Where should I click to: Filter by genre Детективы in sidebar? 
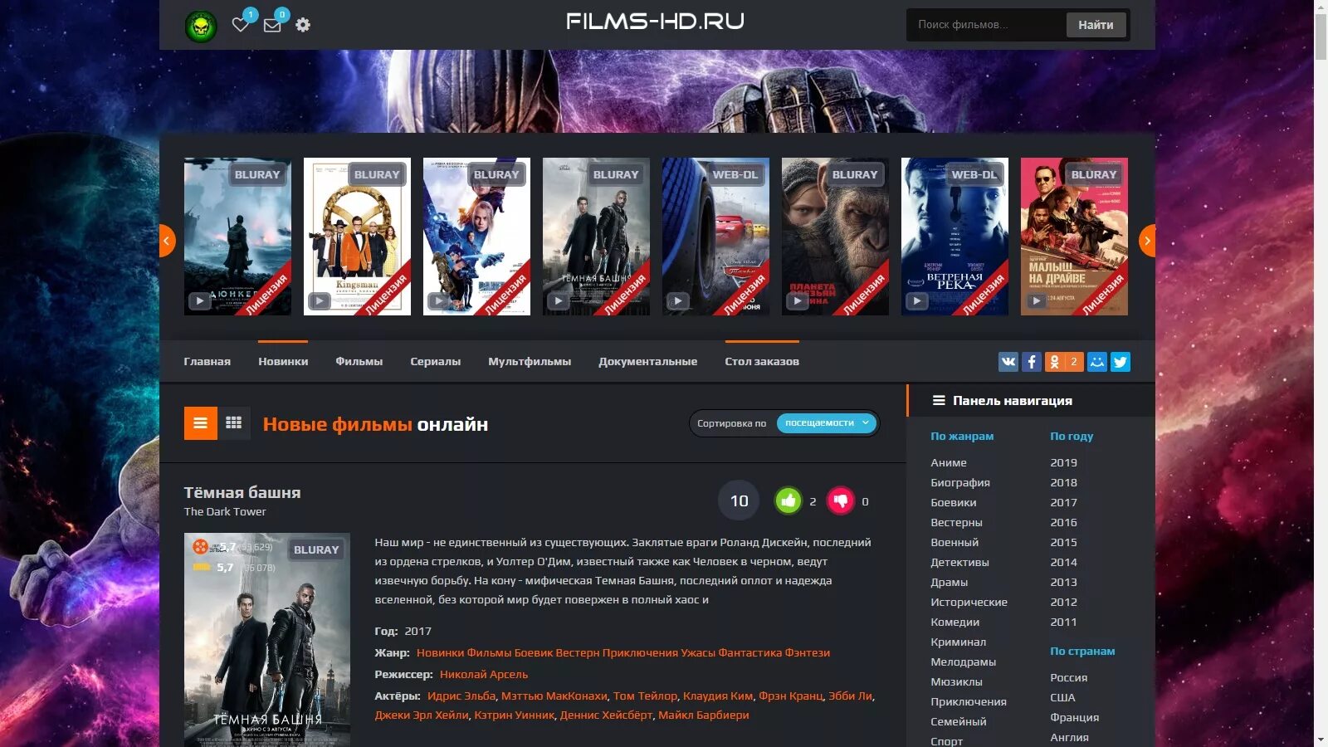[x=959, y=562]
